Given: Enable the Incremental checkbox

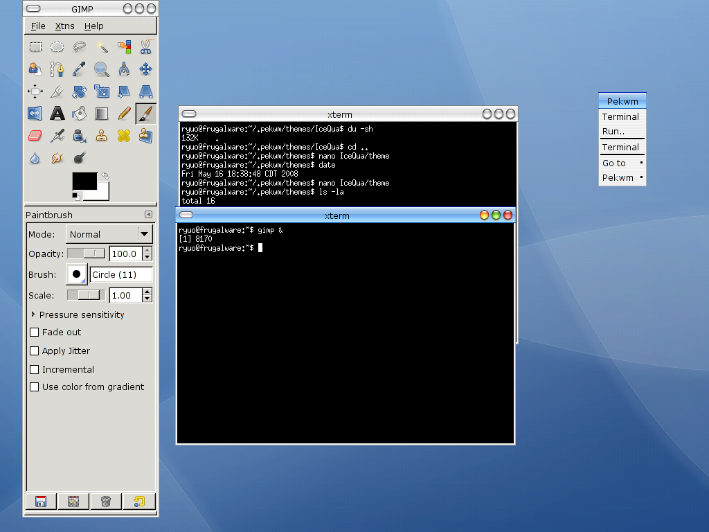Looking at the screenshot, I should click(35, 369).
